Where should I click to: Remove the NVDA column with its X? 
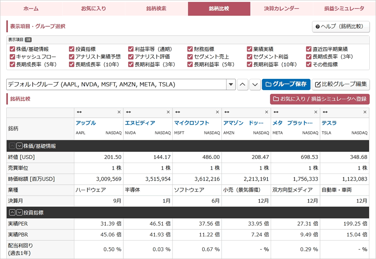[168, 112]
